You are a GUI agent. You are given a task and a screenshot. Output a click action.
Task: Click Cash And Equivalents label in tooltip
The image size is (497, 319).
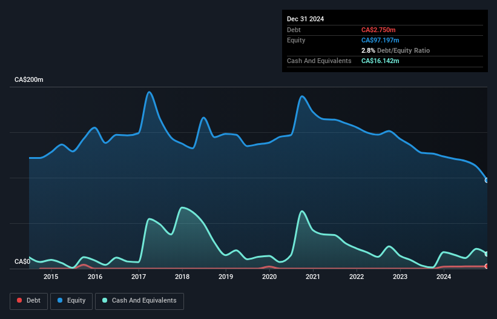pyautogui.click(x=319, y=61)
